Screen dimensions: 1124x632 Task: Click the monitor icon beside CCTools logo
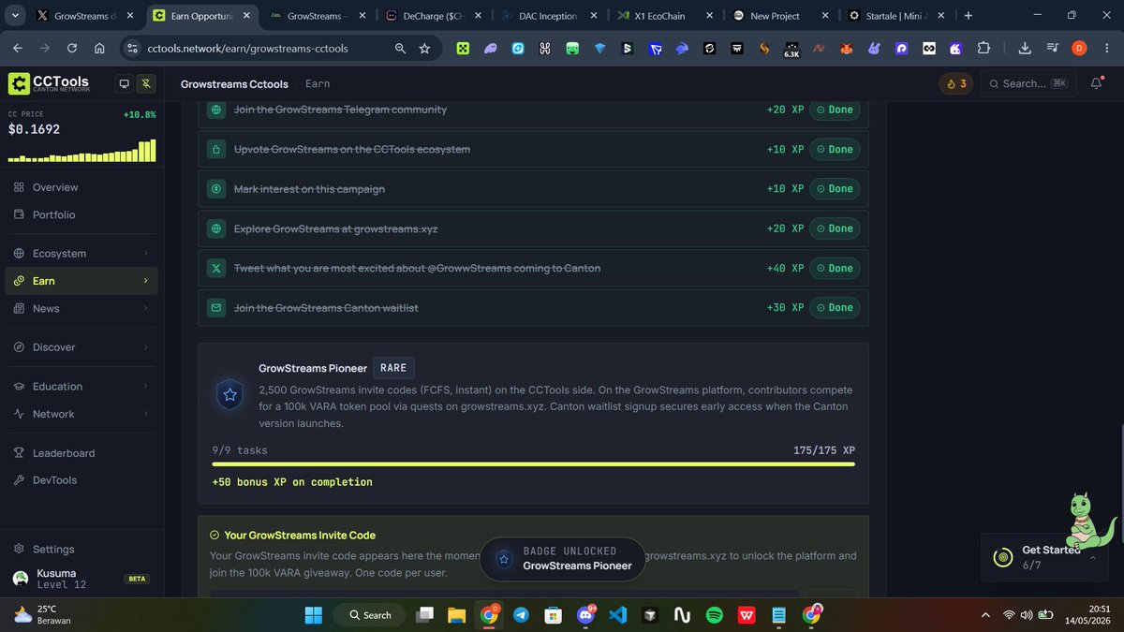[x=124, y=83]
